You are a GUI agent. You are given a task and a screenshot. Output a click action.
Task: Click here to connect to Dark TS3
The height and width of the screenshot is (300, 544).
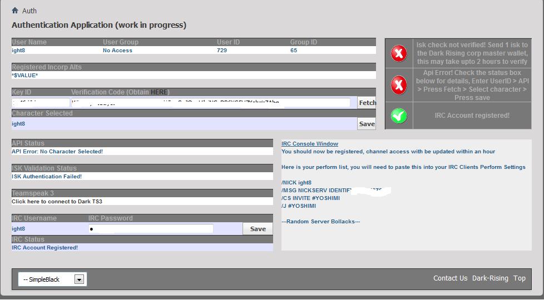coord(57,201)
